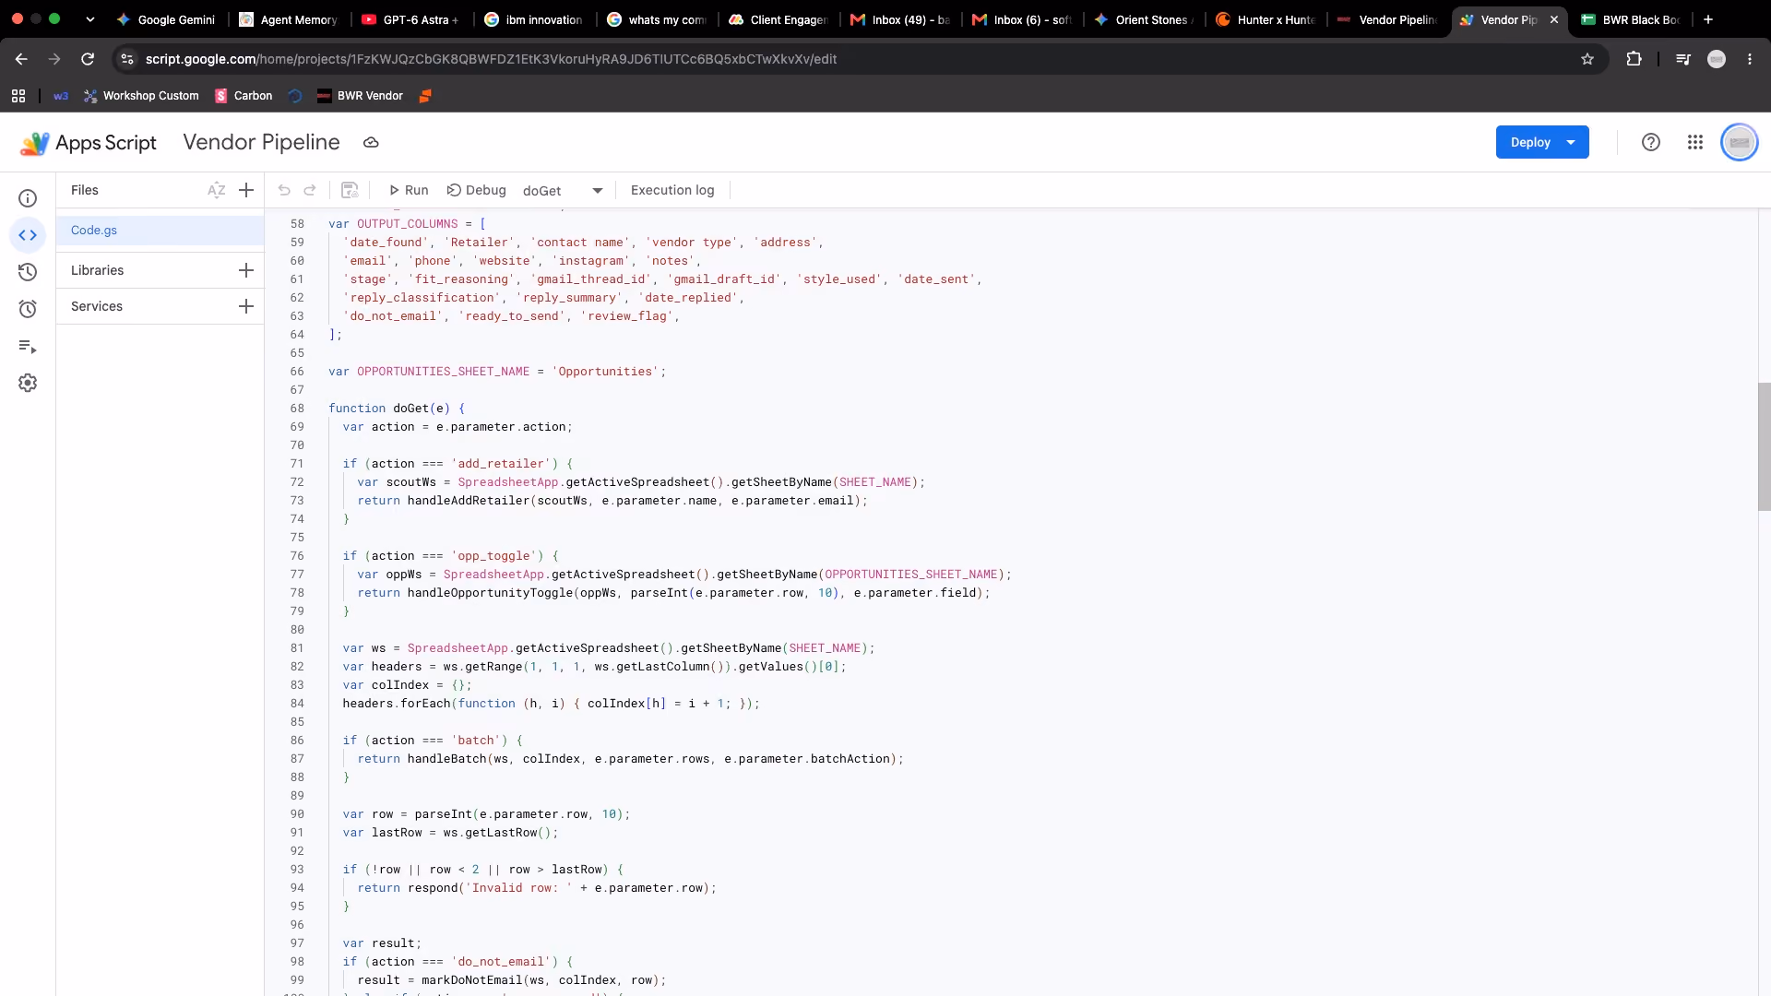The image size is (1771, 996).
Task: Open Chrome media control icon
Action: click(1683, 59)
